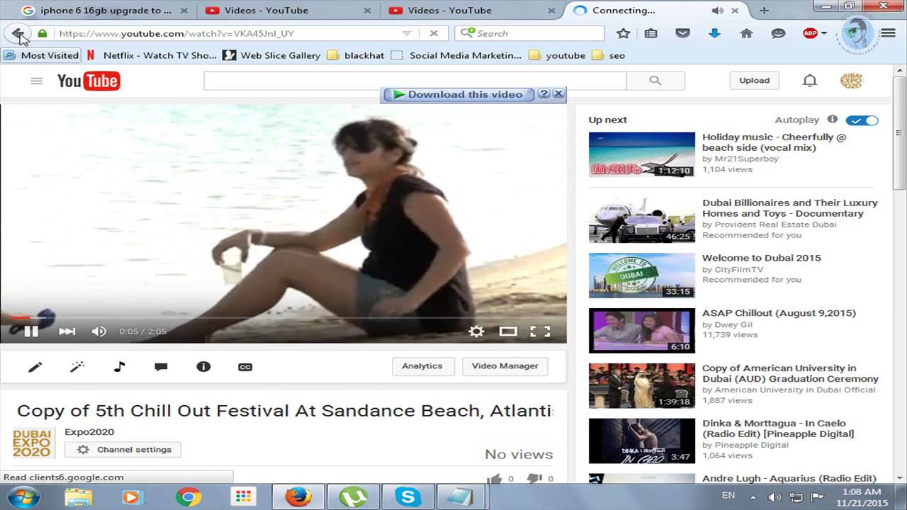Focus the Firefox Search box
The height and width of the screenshot is (510, 907).
click(x=529, y=33)
